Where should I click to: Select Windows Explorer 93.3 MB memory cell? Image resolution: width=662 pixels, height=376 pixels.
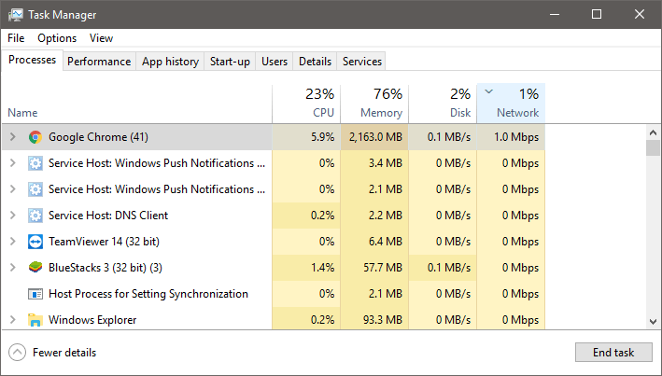point(374,320)
